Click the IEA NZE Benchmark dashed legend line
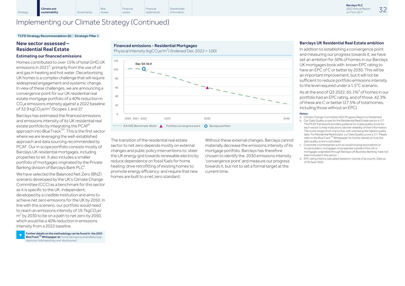 pos(117,126)
